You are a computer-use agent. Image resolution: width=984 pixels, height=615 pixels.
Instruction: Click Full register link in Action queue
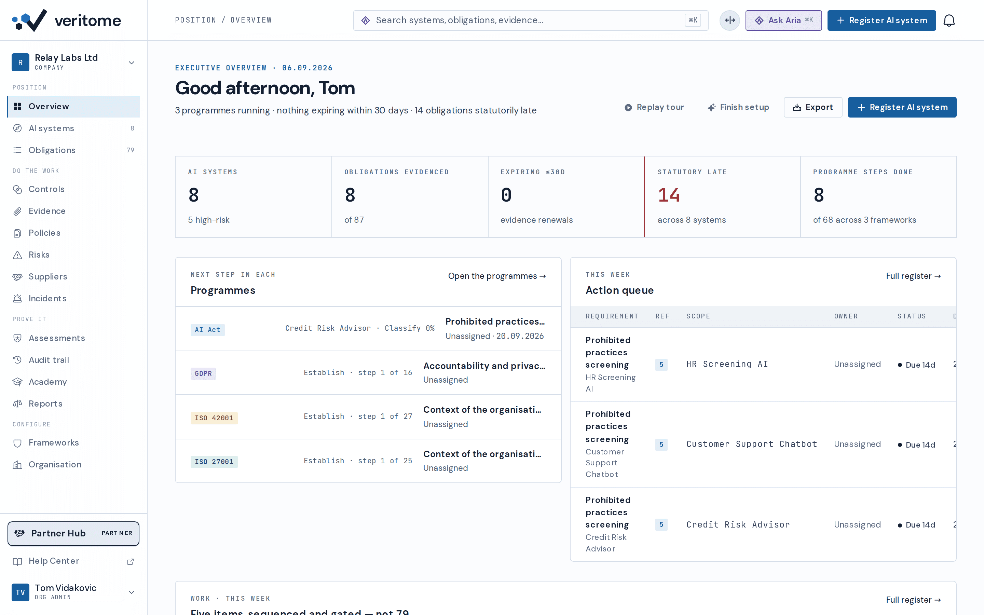click(913, 276)
